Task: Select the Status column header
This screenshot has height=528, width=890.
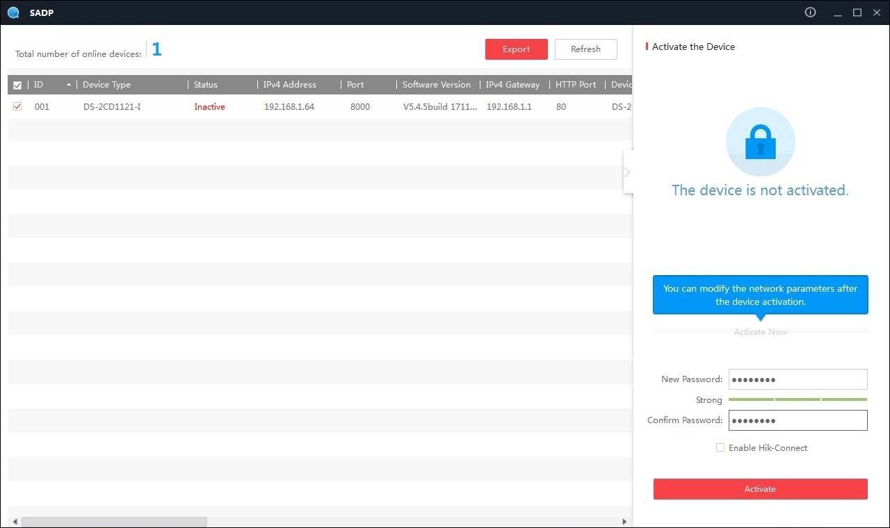Action: click(x=205, y=84)
